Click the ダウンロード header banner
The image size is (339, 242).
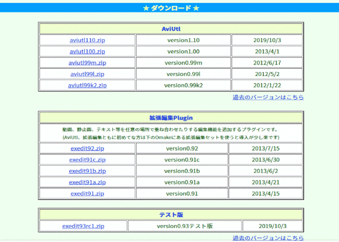171,8
